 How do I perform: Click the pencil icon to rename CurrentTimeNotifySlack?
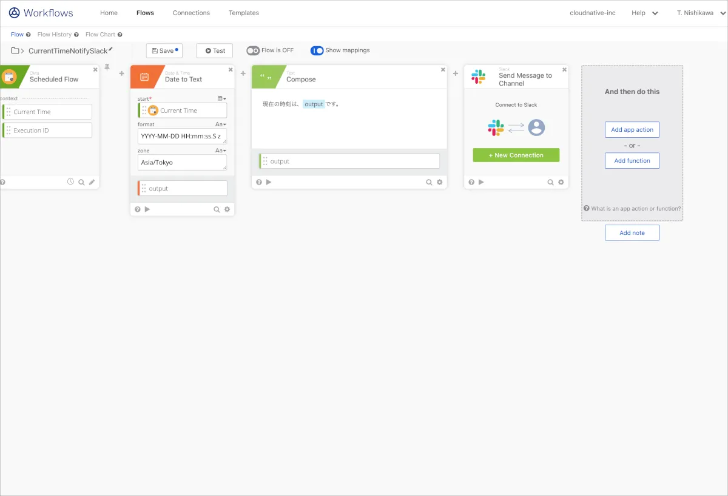[x=110, y=50]
